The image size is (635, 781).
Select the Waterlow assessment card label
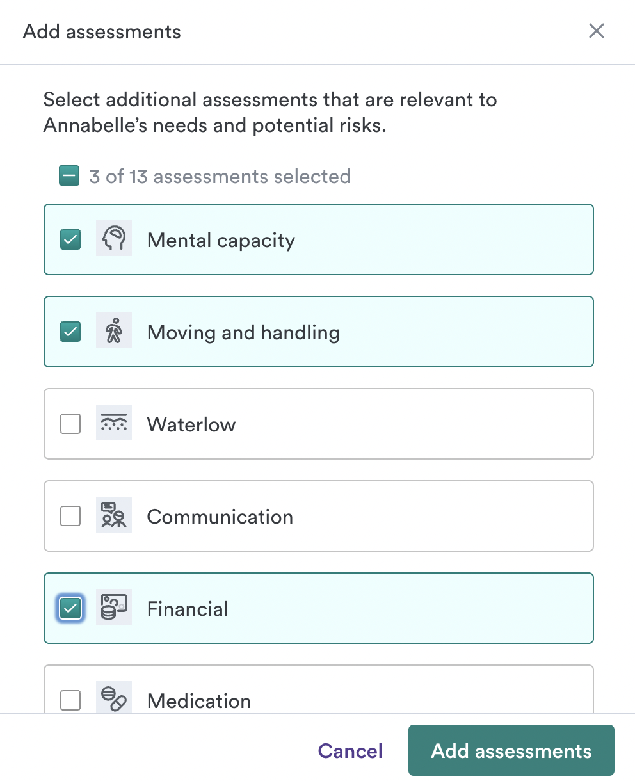(x=191, y=424)
